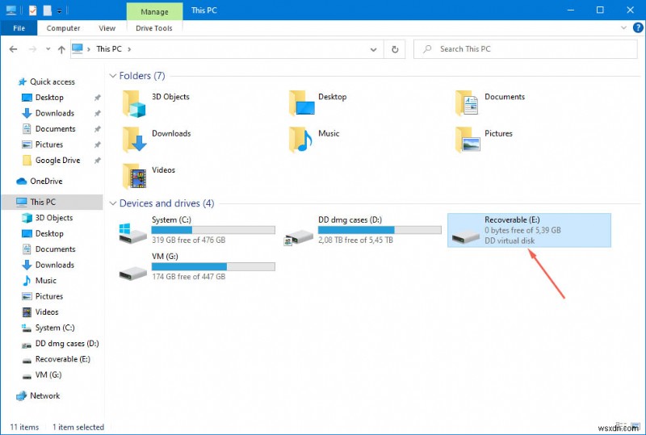The width and height of the screenshot is (646, 435).
Task: Open the Desktop folder in Folders section
Action: point(318,104)
